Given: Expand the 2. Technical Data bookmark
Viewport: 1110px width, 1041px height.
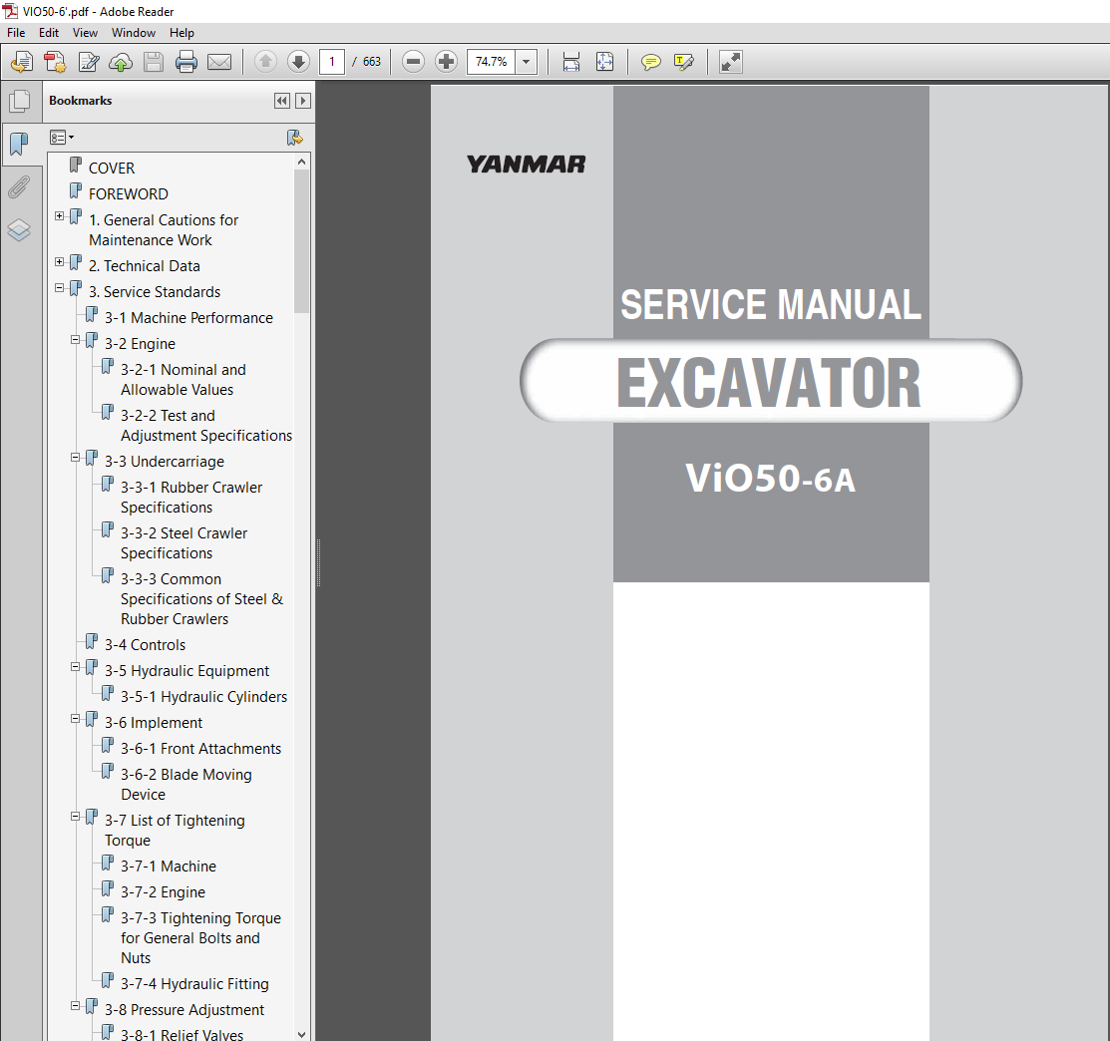Looking at the screenshot, I should tap(60, 262).
